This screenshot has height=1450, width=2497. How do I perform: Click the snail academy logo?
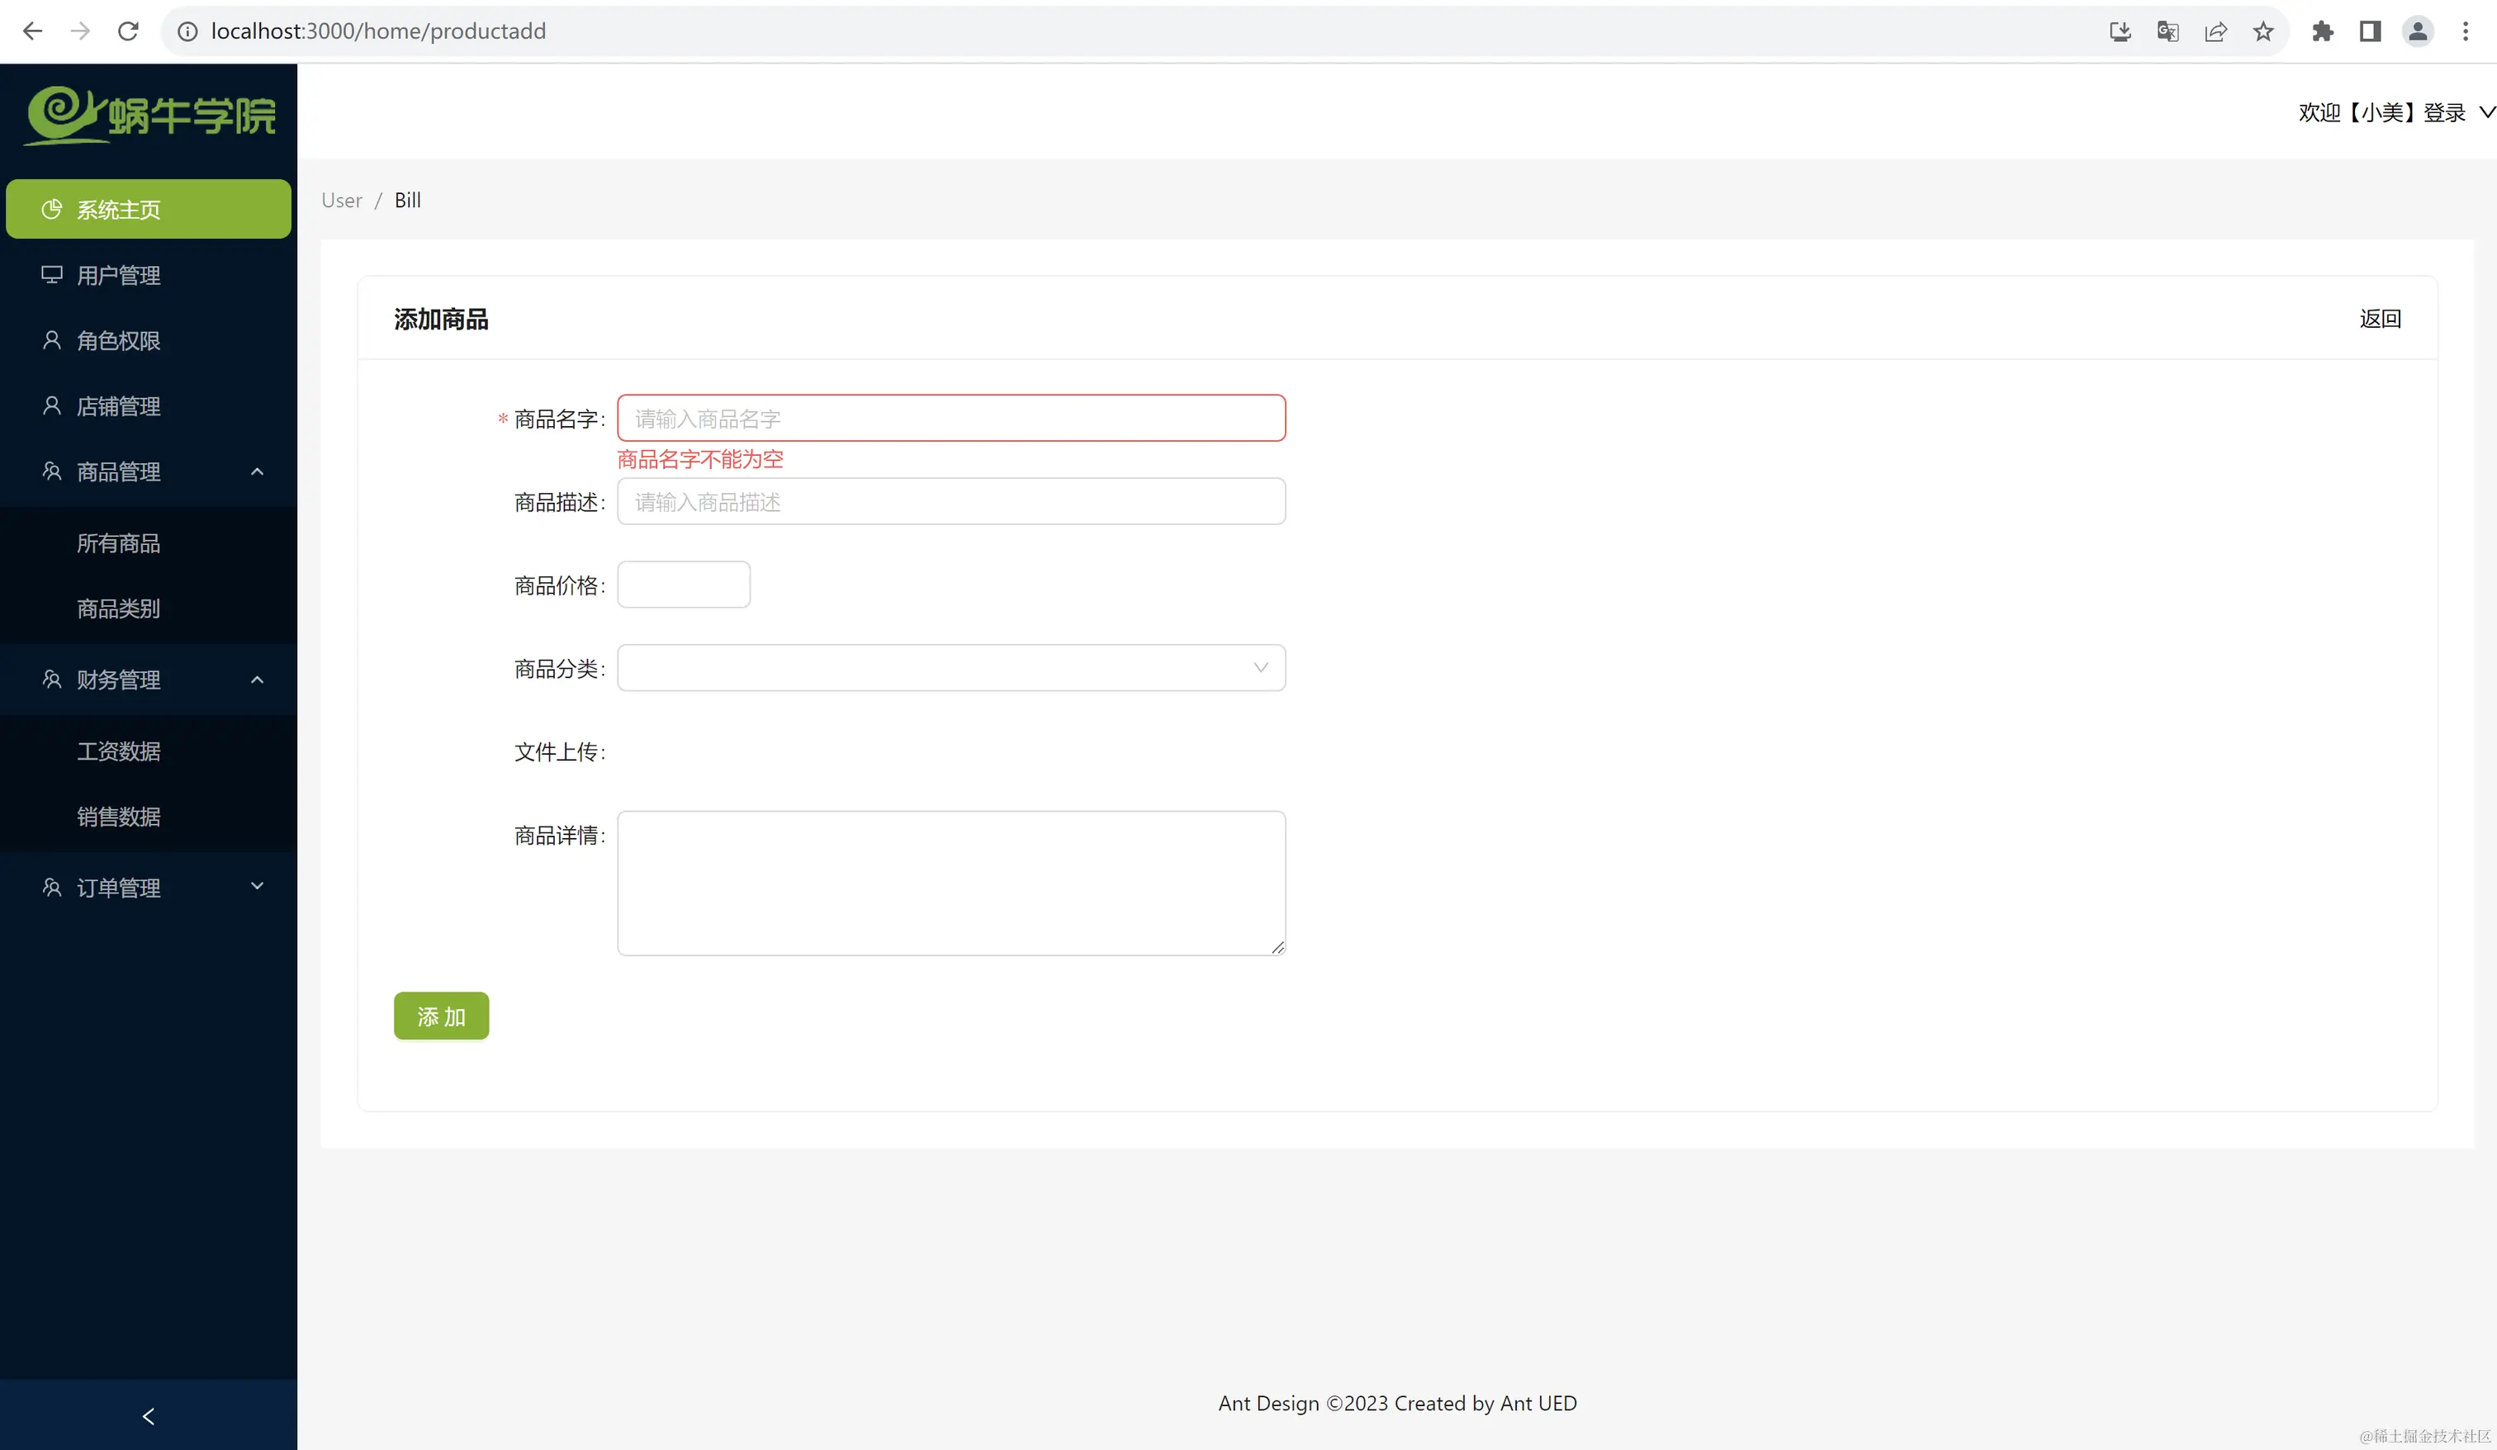[x=150, y=115]
